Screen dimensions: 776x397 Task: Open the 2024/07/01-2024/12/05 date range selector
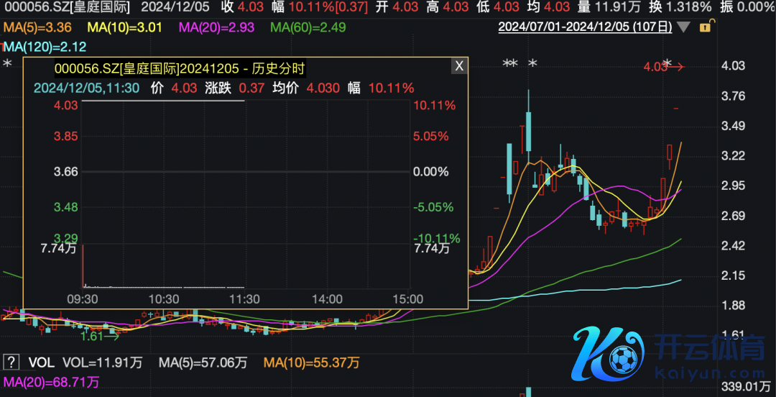coord(585,27)
